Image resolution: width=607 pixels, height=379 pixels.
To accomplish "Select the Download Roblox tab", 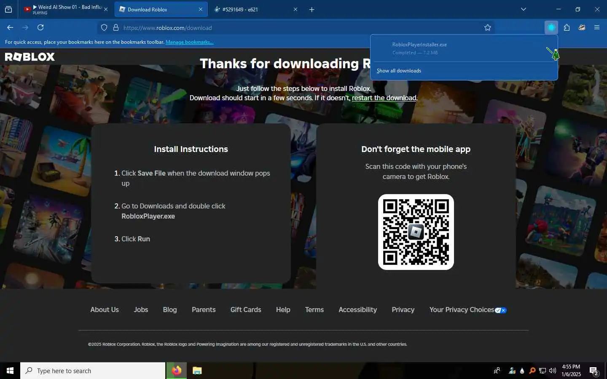I will [x=161, y=9].
